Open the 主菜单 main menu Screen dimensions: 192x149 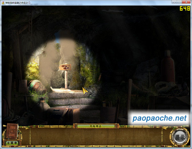pos(12,143)
